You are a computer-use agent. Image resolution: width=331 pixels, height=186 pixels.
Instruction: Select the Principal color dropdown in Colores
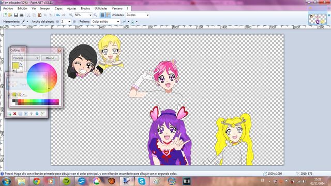pos(25,58)
